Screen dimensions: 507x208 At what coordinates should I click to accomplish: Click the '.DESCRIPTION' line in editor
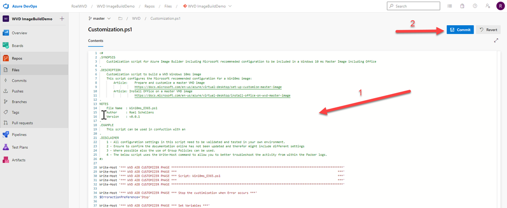tap(110, 70)
